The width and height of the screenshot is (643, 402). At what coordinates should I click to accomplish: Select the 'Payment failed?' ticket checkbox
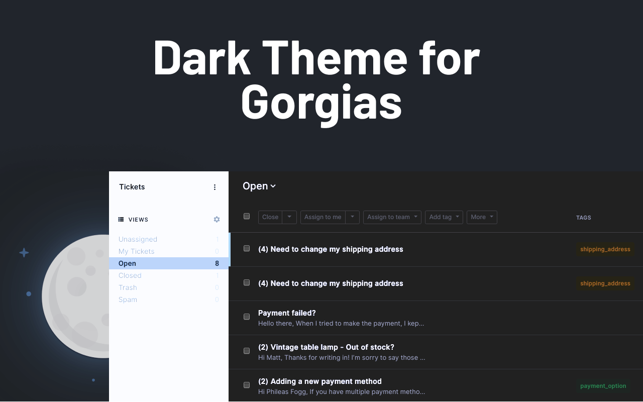247,317
